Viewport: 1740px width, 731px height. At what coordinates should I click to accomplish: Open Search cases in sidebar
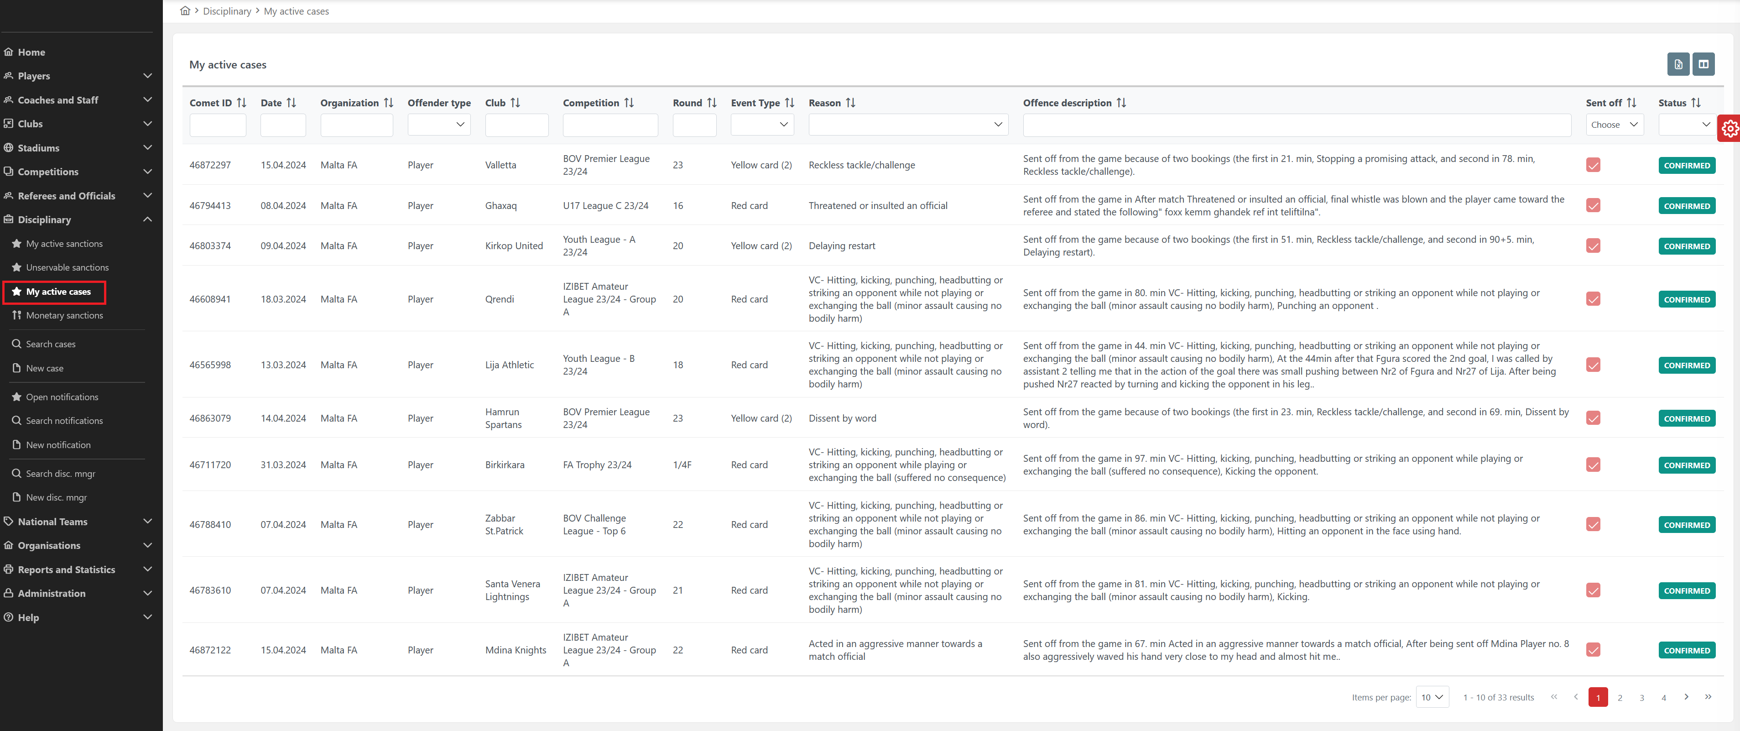pyautogui.click(x=51, y=344)
